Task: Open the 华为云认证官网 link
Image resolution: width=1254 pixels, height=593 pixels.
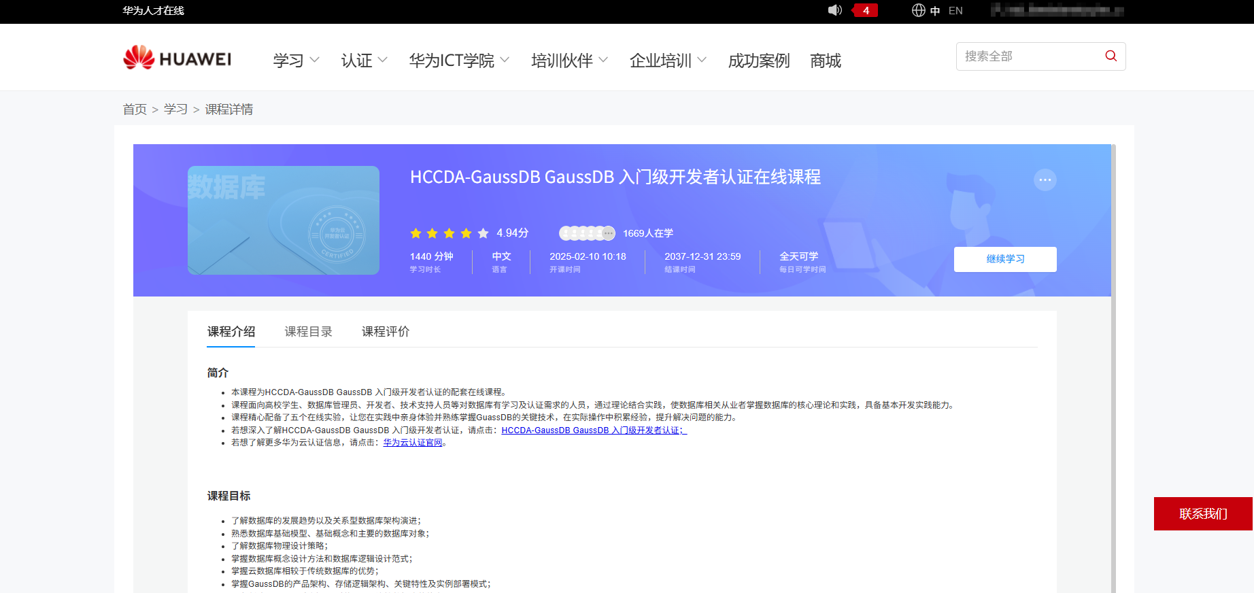Action: pyautogui.click(x=413, y=443)
